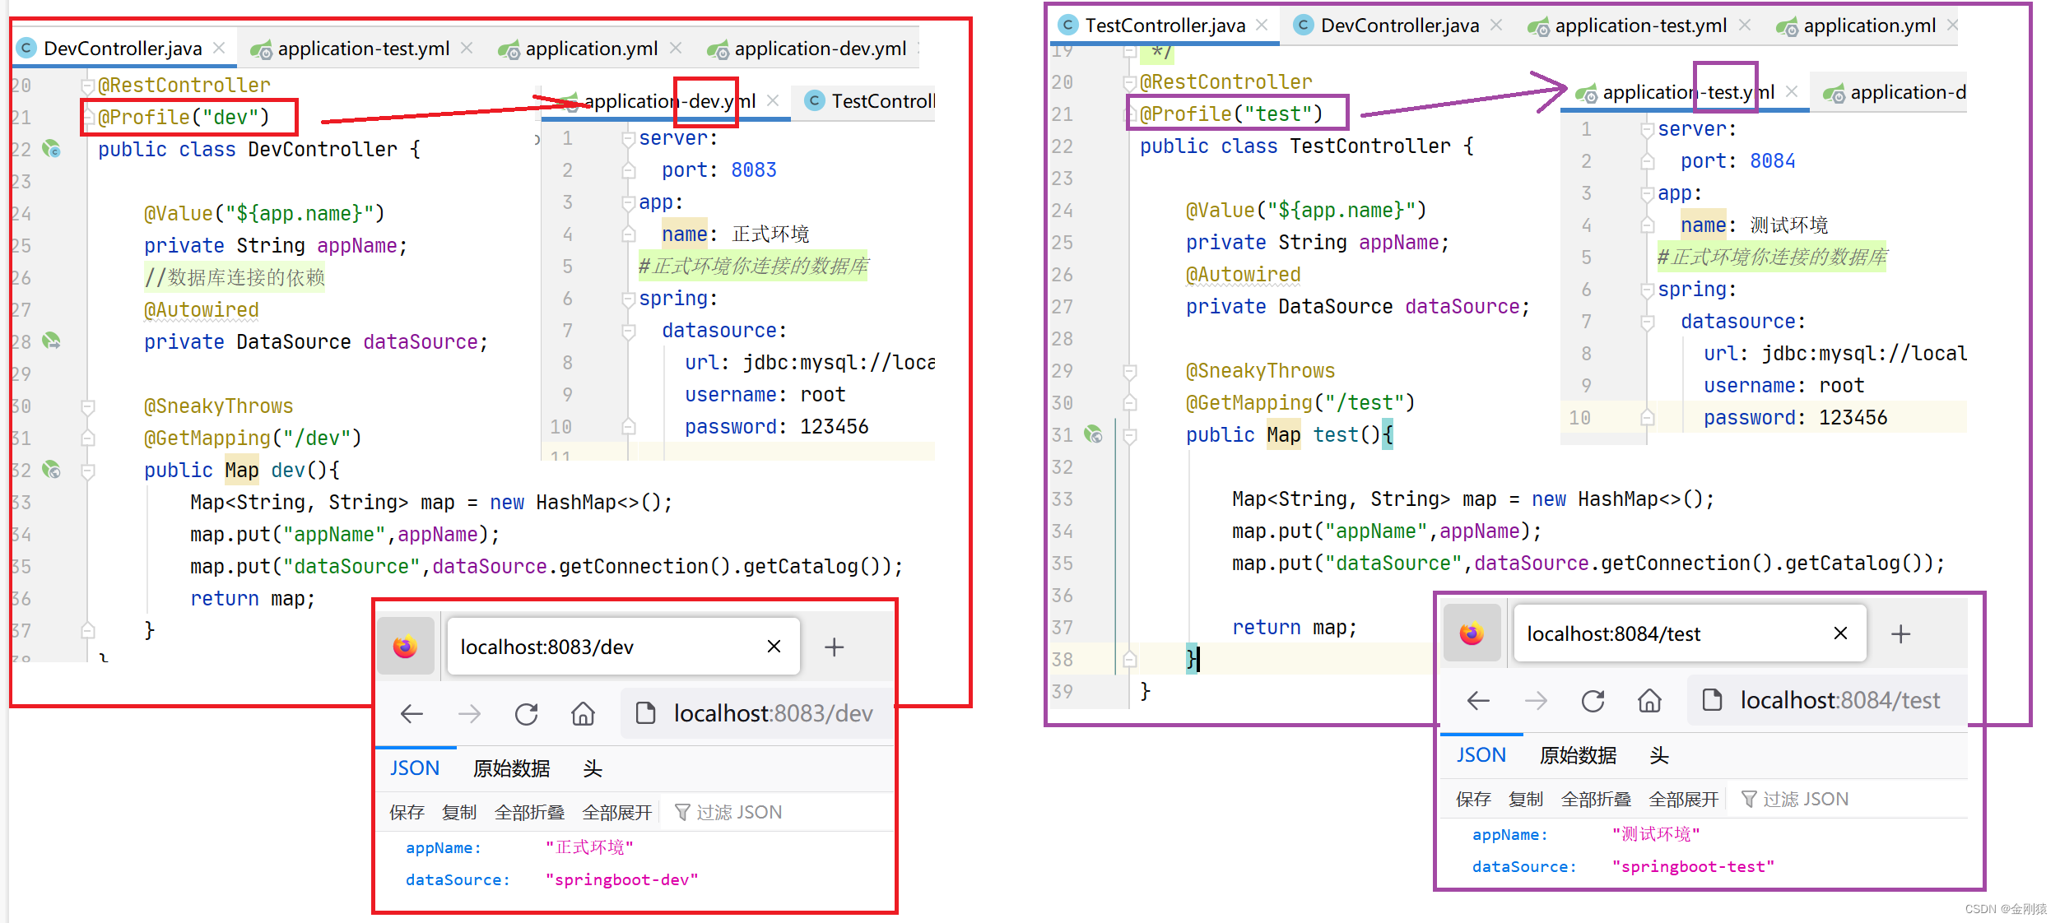Close TestController.java tab in right editor

pos(1262,25)
